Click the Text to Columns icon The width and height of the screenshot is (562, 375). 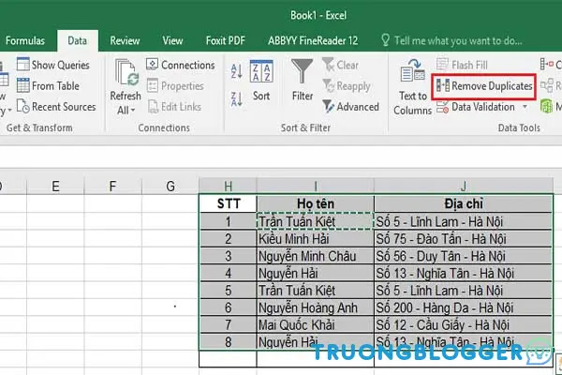click(412, 70)
